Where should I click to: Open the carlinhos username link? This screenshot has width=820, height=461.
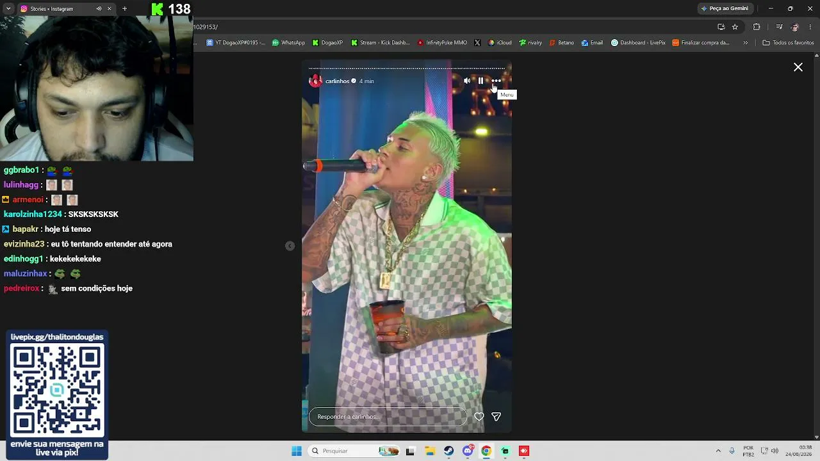tap(337, 81)
